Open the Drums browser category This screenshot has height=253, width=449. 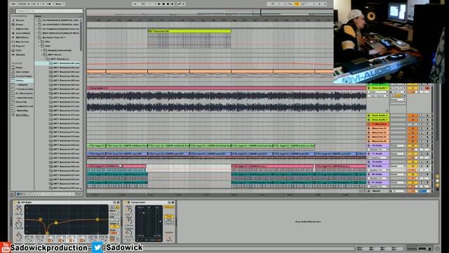click(20, 25)
